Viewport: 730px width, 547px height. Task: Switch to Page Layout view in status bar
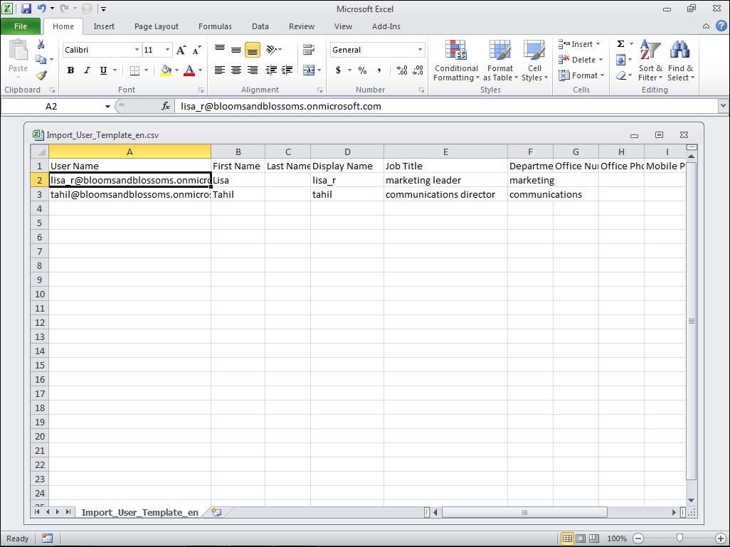[x=581, y=538]
